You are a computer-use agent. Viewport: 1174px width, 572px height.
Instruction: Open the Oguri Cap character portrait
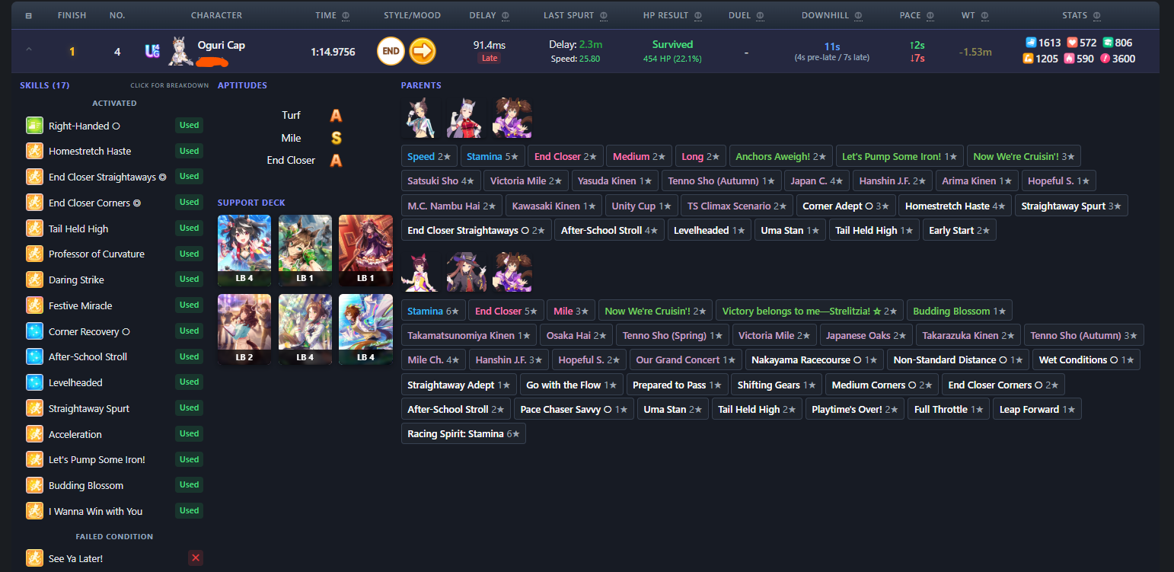(179, 51)
